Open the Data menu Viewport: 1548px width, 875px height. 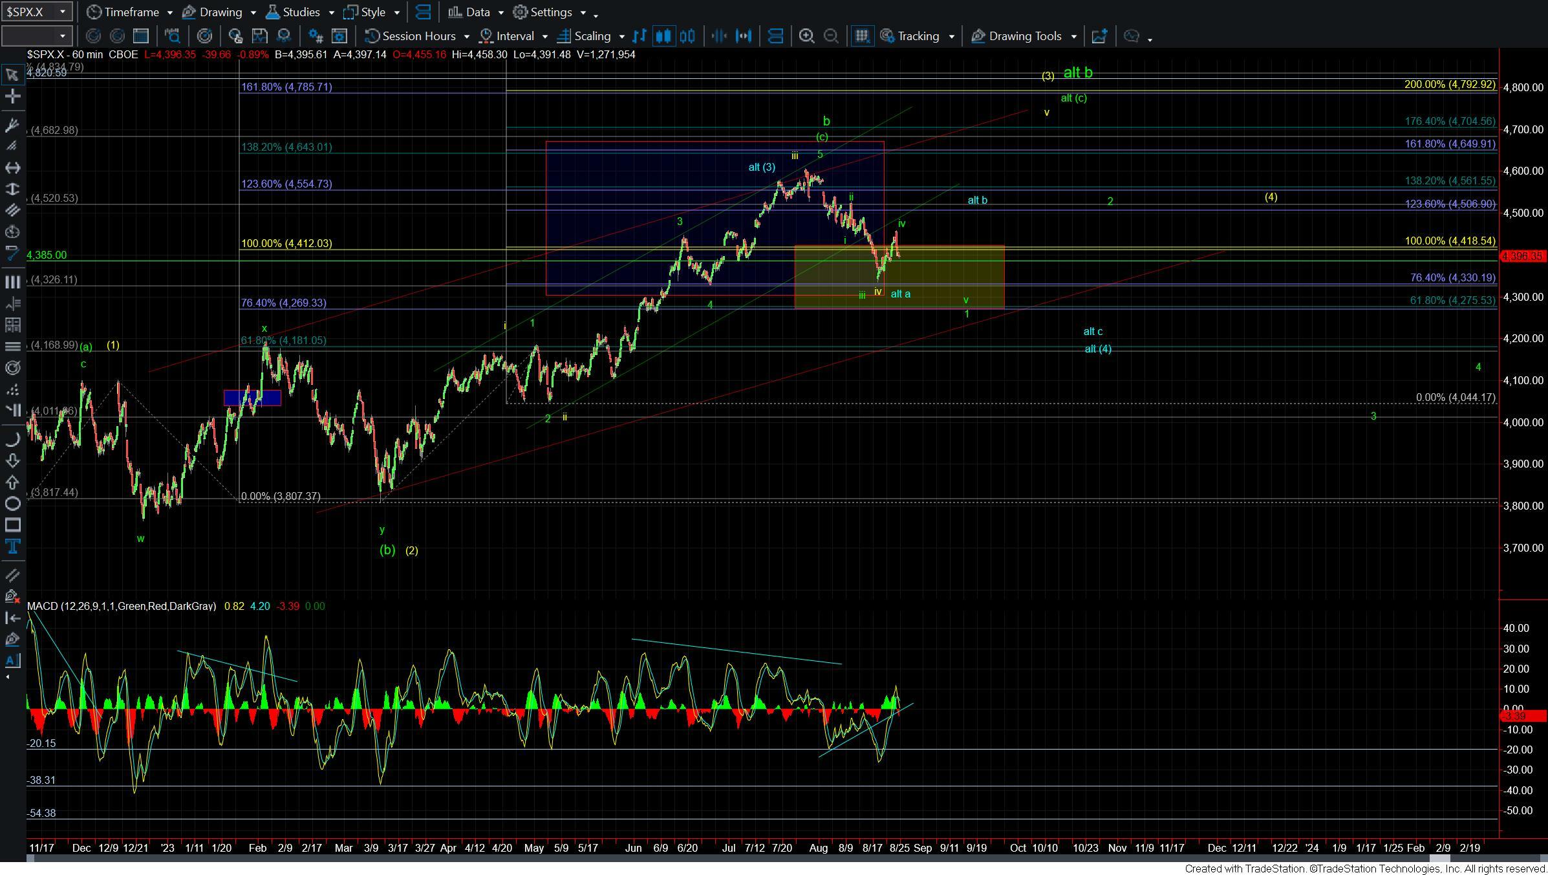coord(476,12)
